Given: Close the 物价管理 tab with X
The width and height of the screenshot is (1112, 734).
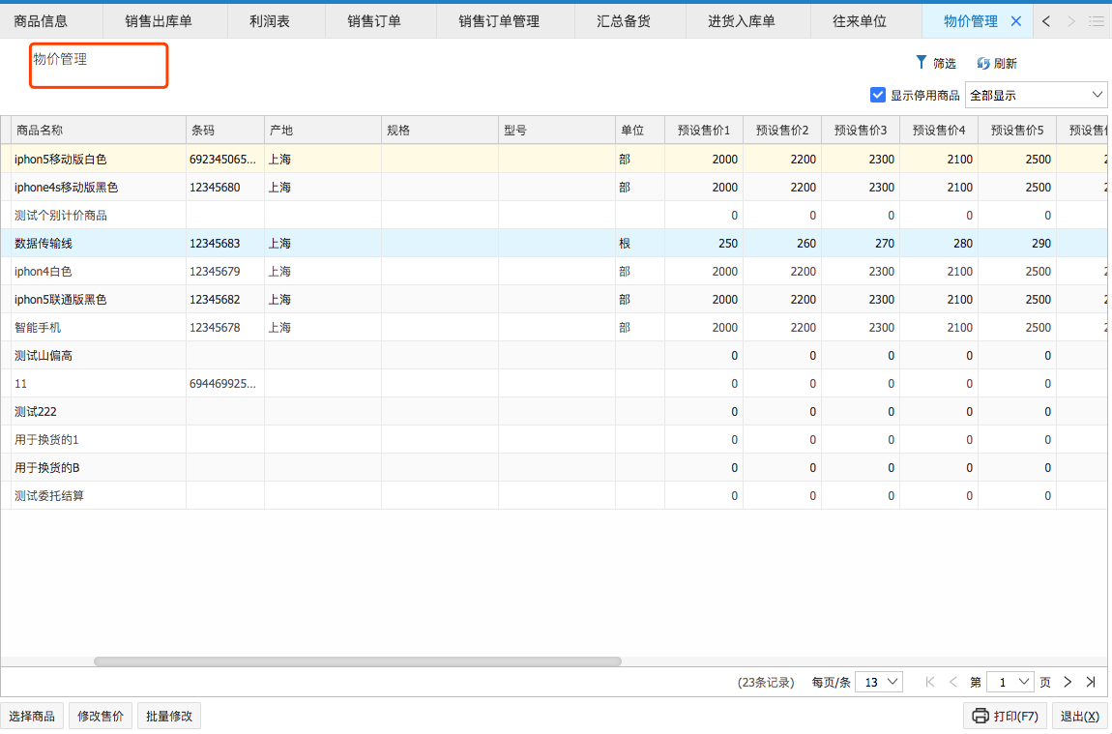Looking at the screenshot, I should 1015,21.
